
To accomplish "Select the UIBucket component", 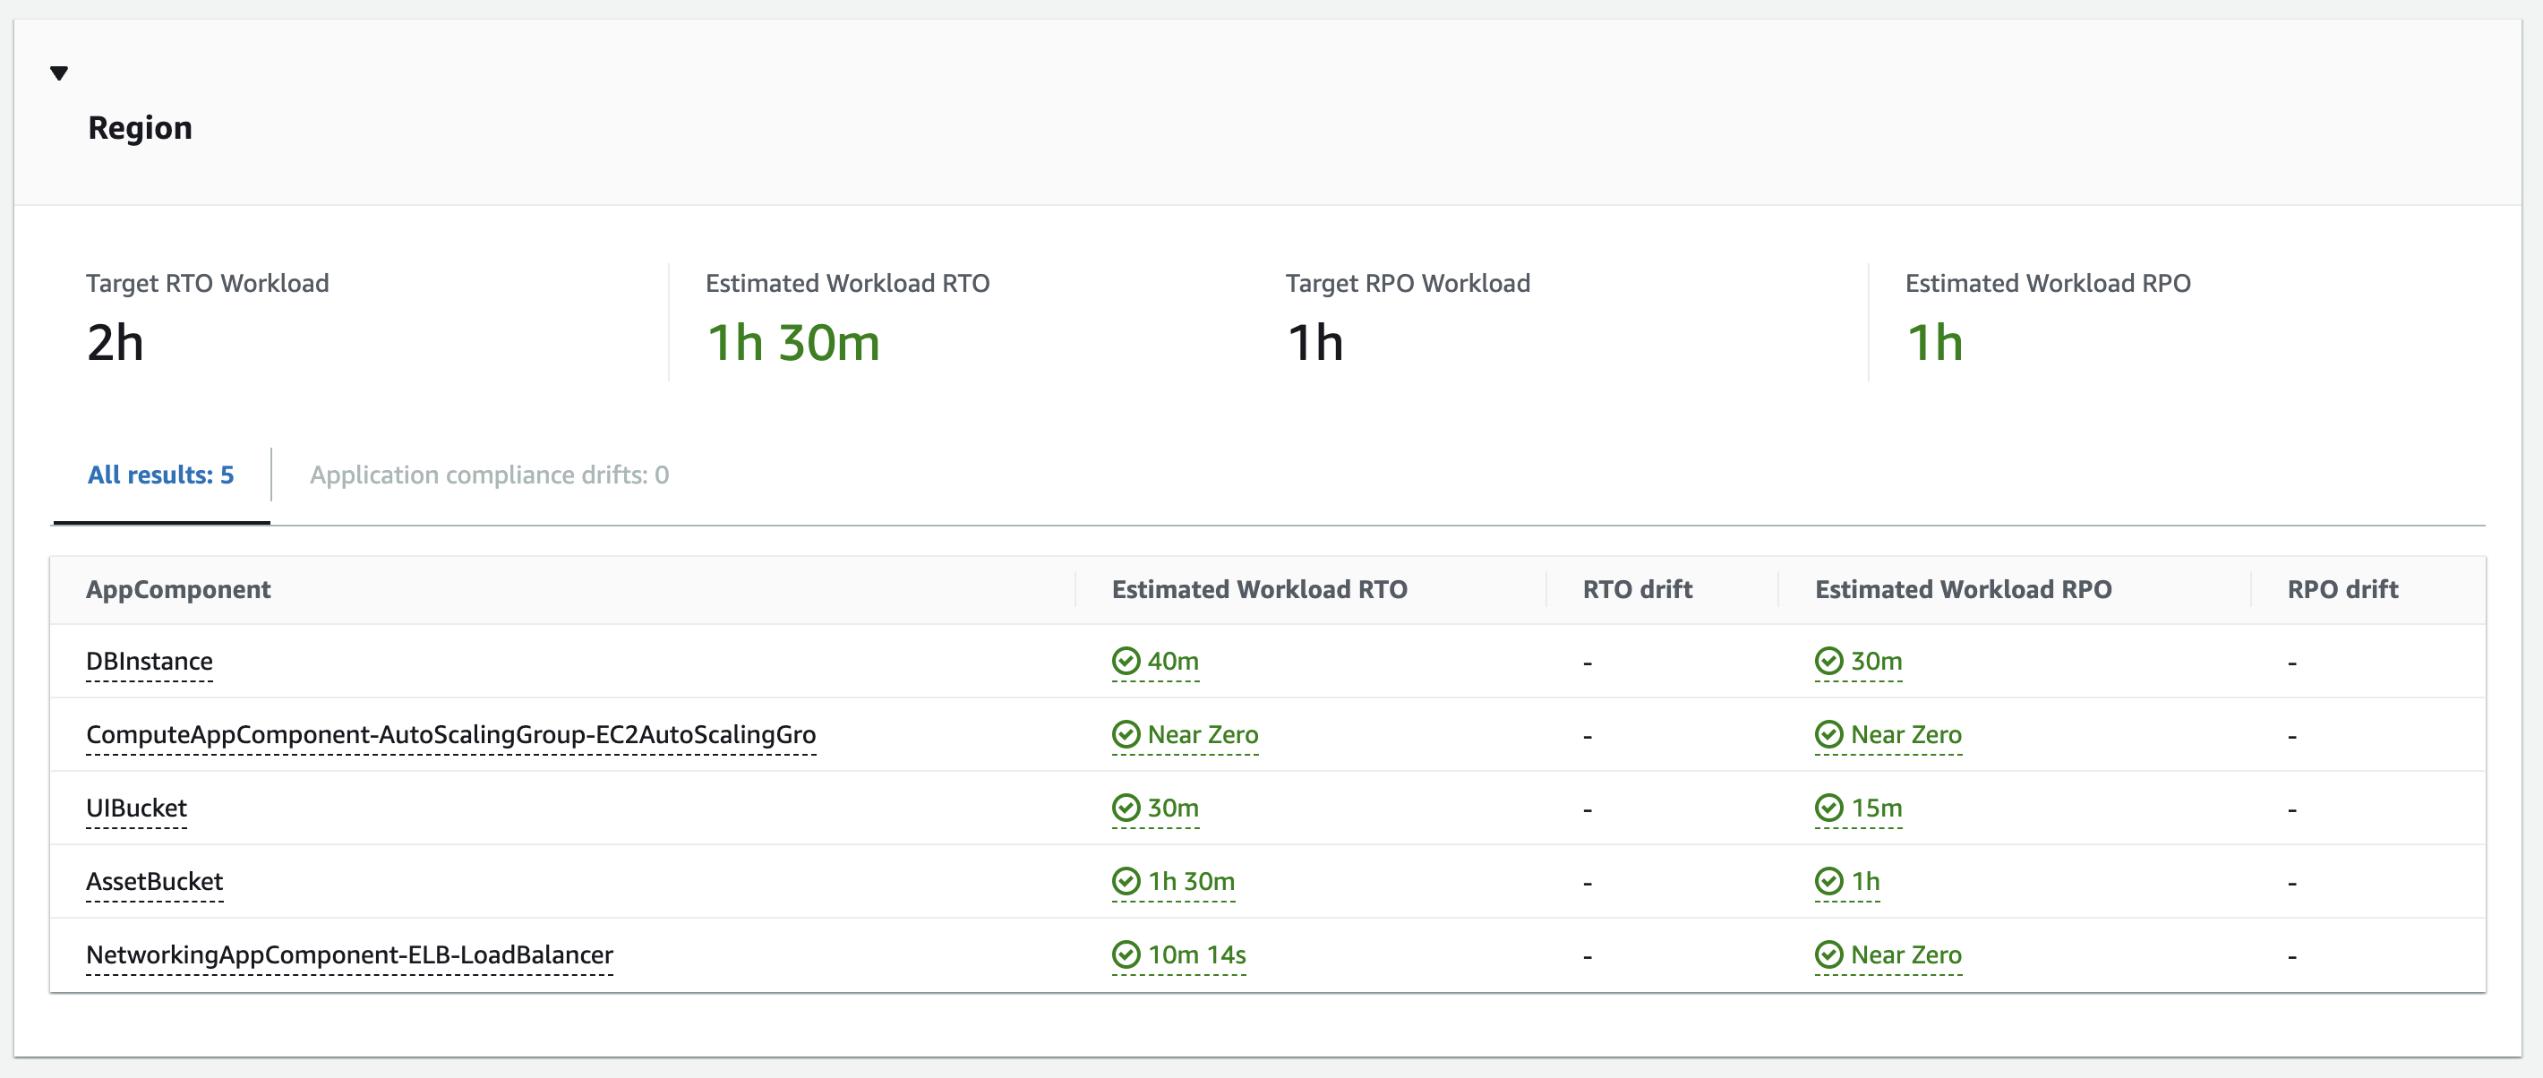I will [x=136, y=808].
